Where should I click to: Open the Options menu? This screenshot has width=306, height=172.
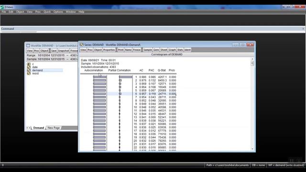point(58,12)
